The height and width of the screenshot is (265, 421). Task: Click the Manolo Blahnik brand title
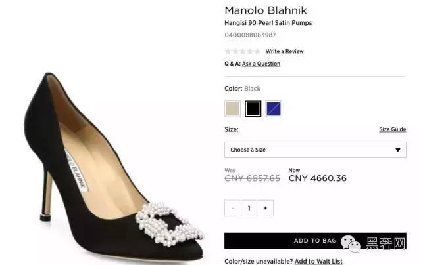266,10
